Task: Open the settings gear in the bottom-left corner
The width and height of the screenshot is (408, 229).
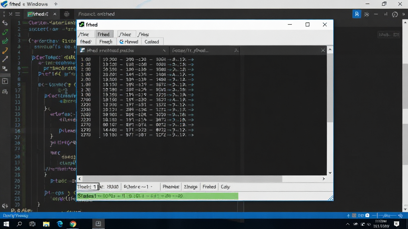Action: (5, 206)
